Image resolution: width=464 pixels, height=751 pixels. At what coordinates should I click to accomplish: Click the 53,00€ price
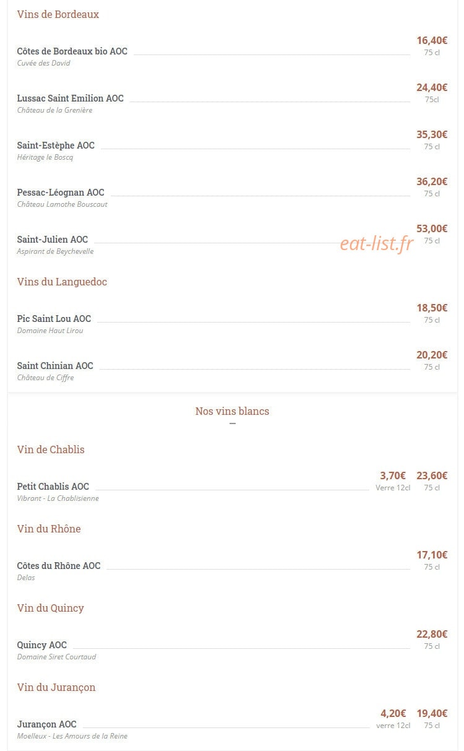(432, 228)
